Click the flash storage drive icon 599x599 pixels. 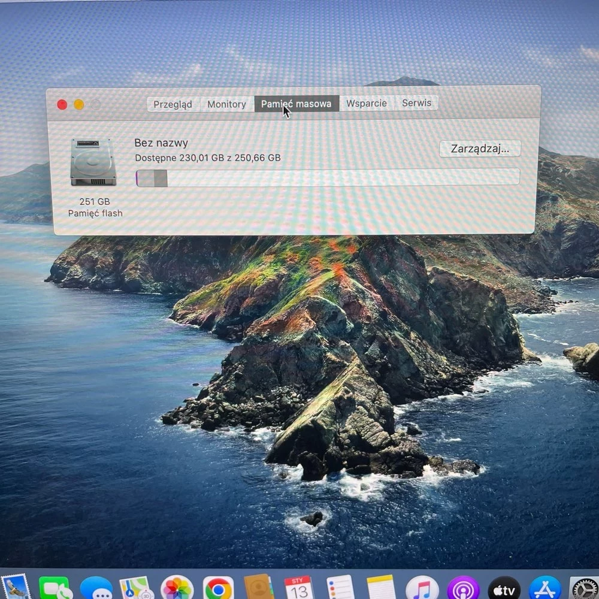[x=93, y=163]
